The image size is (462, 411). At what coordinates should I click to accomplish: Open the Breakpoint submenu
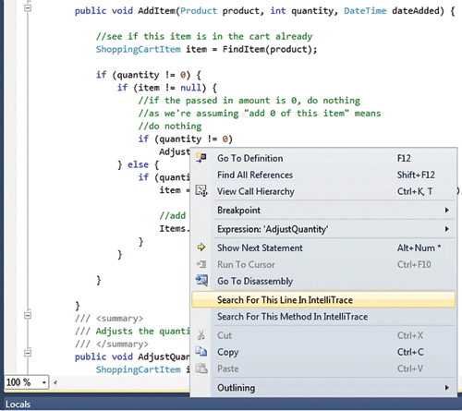(x=323, y=210)
